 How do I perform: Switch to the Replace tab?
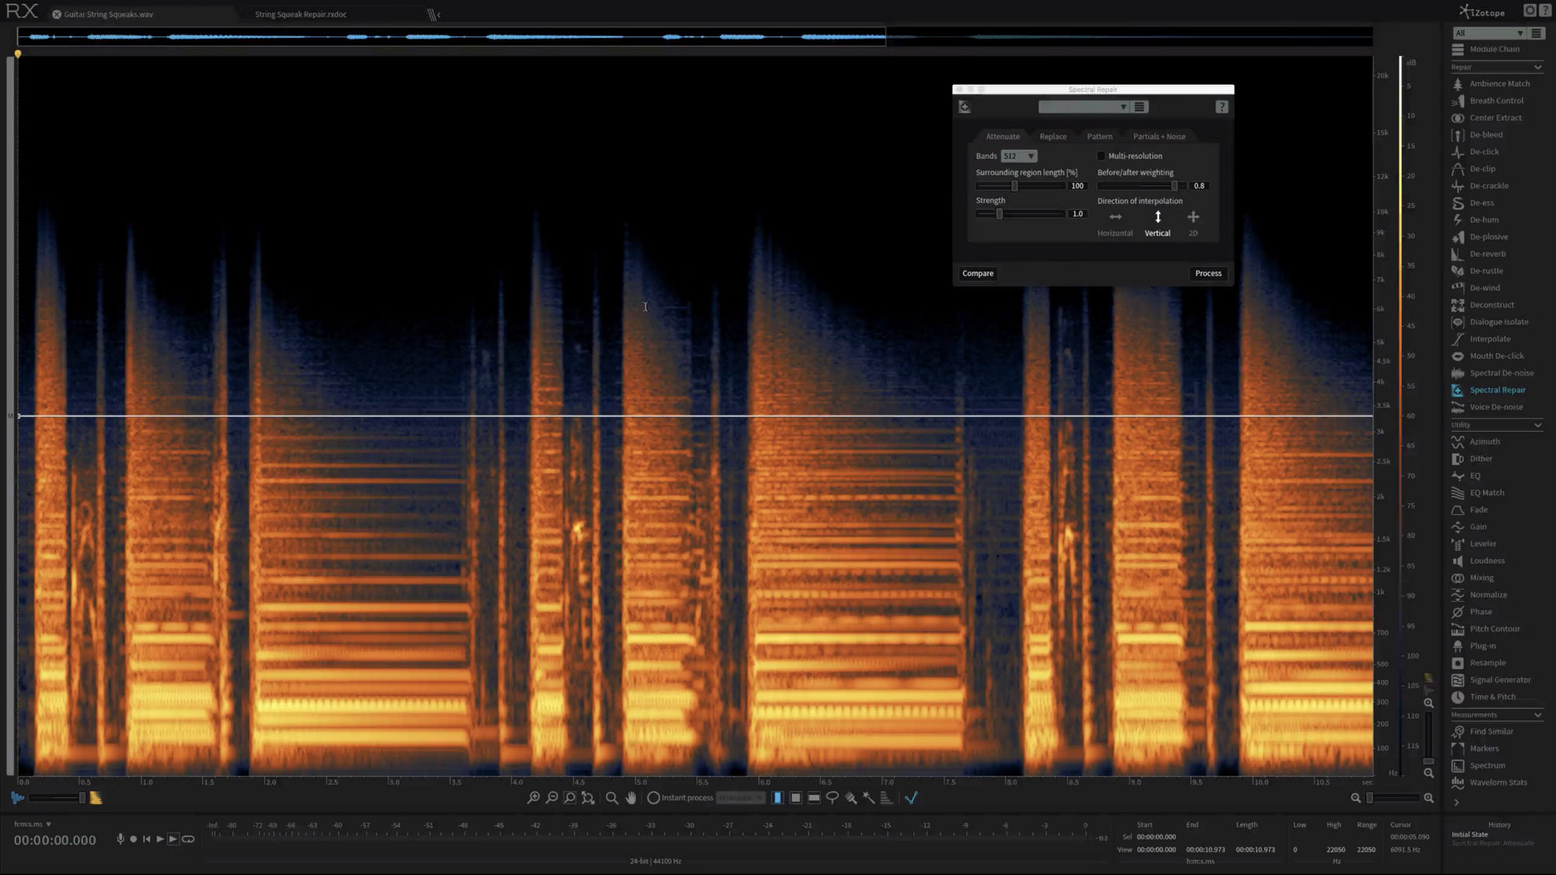[1053, 137]
